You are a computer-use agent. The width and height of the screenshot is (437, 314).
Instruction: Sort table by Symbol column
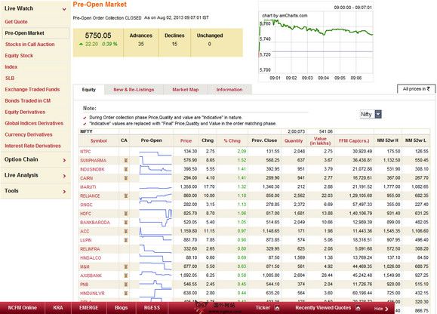click(99, 140)
